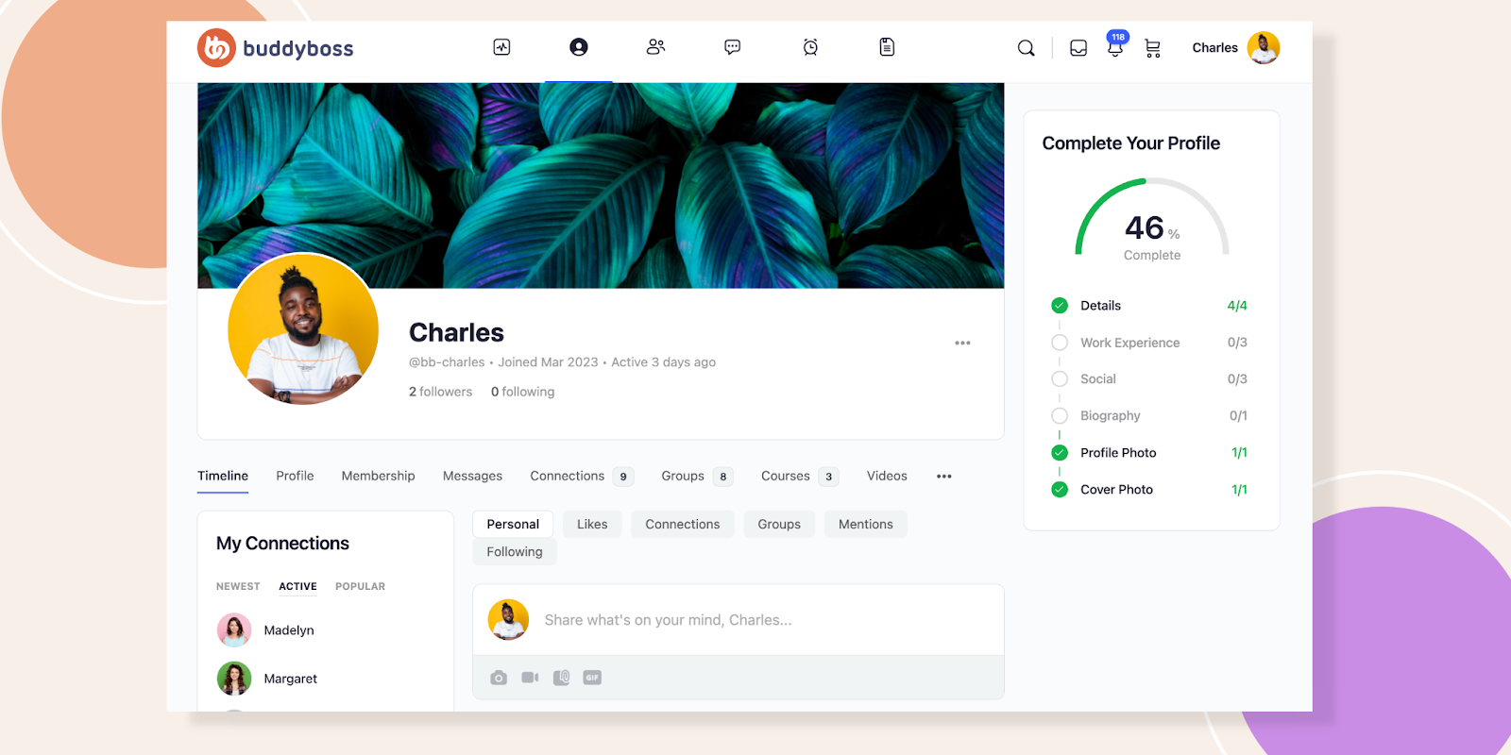
Task: Select Groups activity filter pill
Action: [x=779, y=525]
